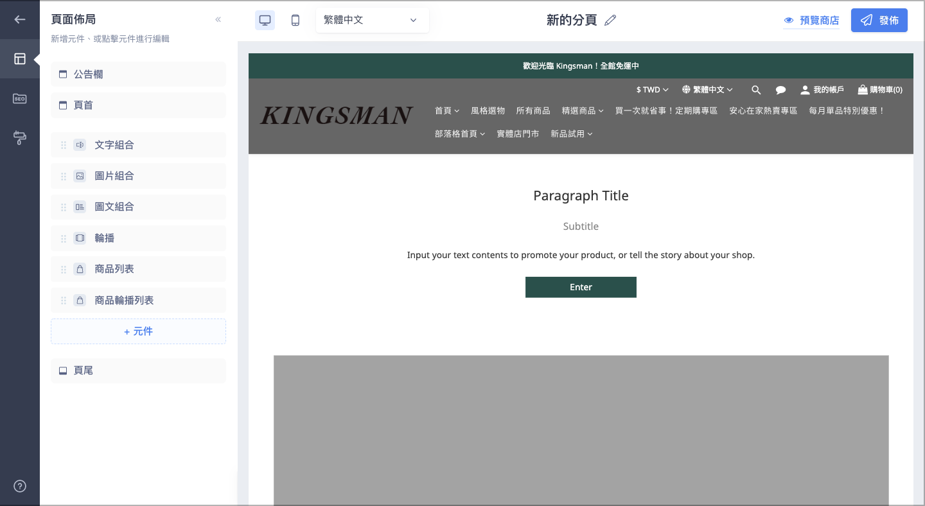925x506 pixels.
Task: Select the 文字組合 component
Action: click(138, 145)
